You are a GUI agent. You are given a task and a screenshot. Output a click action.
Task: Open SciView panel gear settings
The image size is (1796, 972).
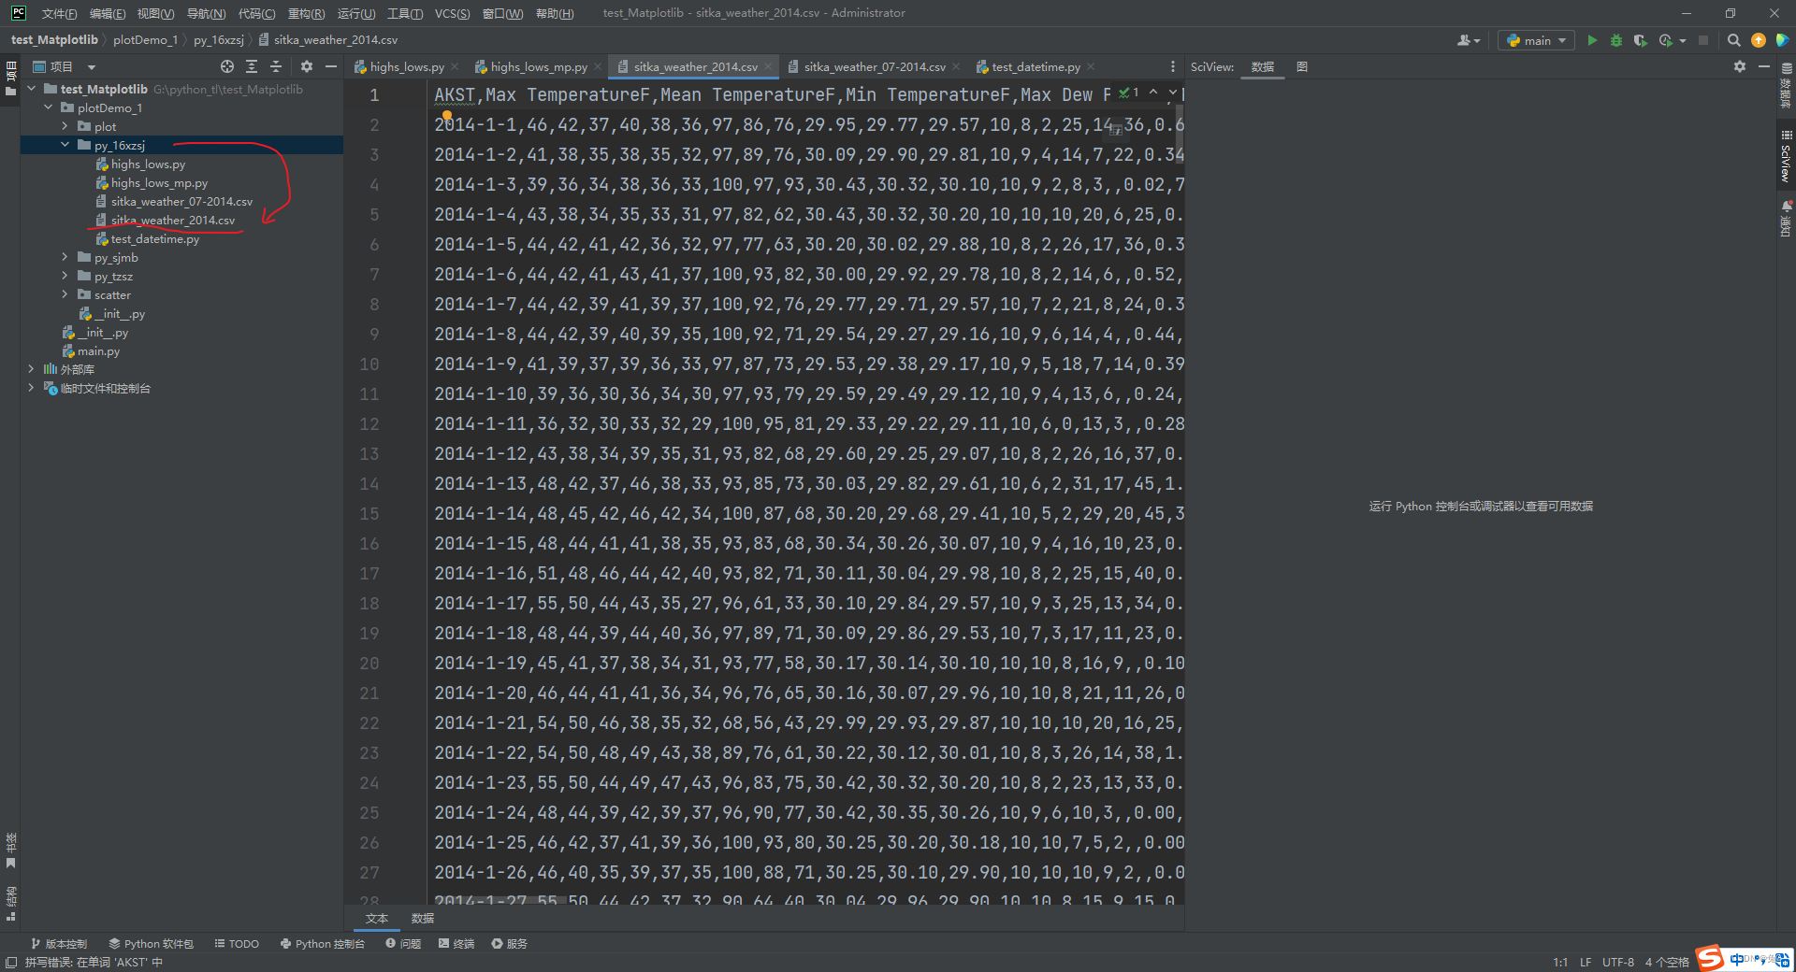pos(1740,66)
